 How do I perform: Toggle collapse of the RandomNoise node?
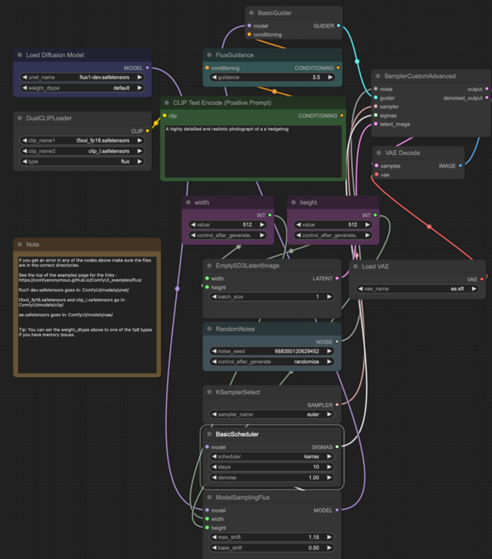point(209,329)
